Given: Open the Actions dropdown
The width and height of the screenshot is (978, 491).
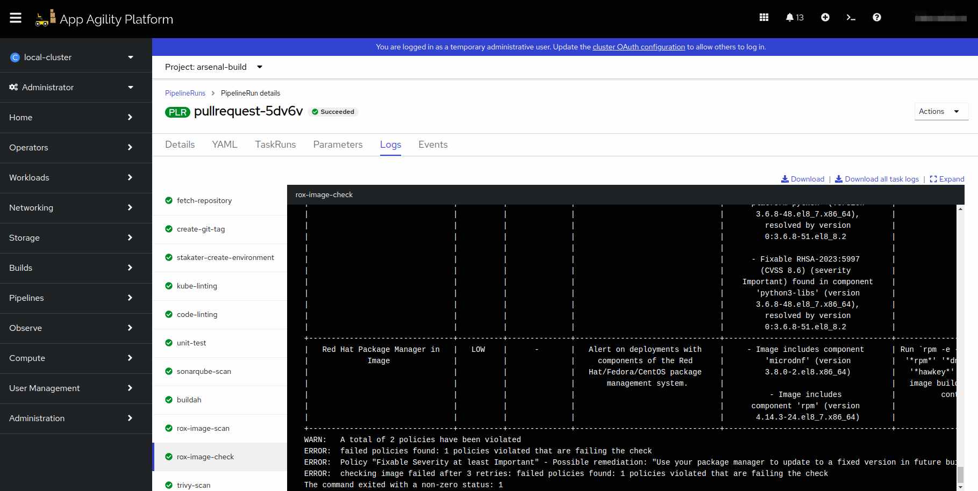Looking at the screenshot, I should click(941, 111).
